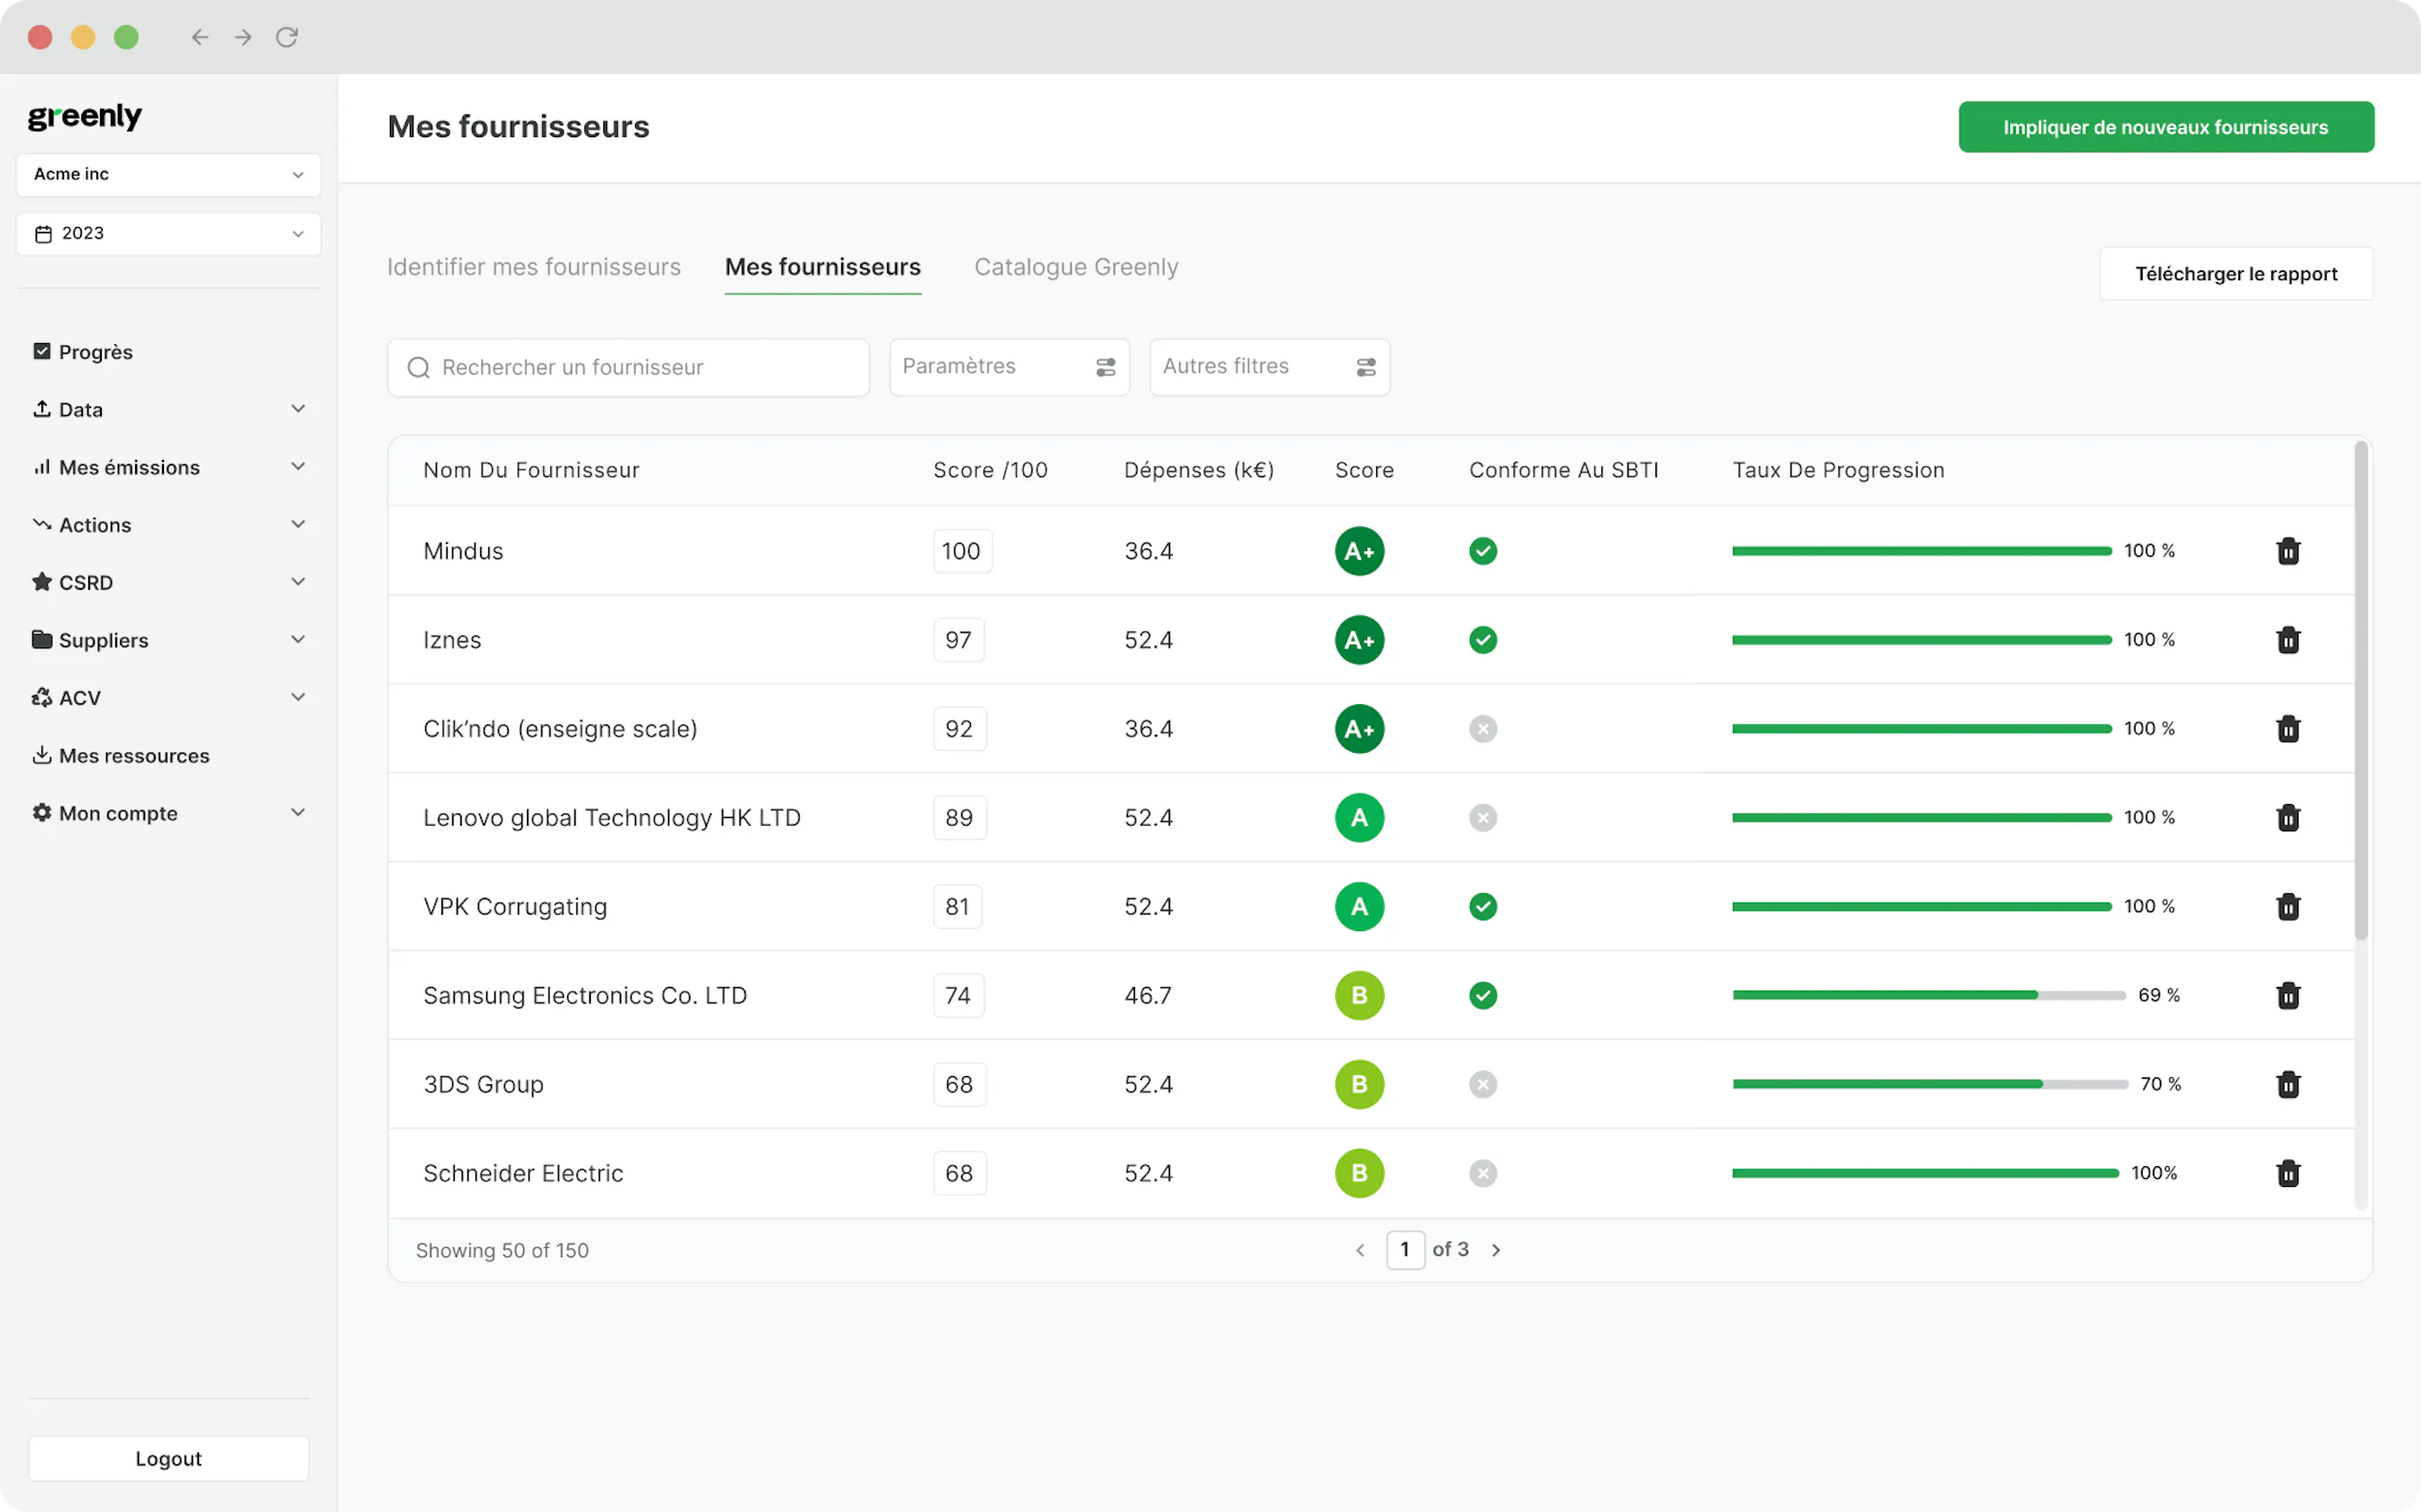Open the Paramètres filter dropdown
Image resolution: width=2421 pixels, height=1512 pixels.
[1009, 367]
